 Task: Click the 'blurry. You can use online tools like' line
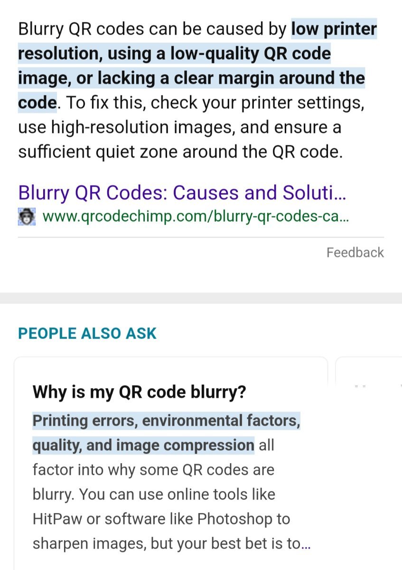tap(154, 494)
